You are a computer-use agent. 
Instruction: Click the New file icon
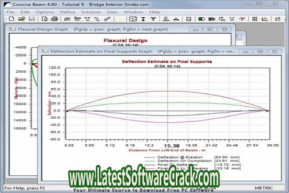click(12, 19)
